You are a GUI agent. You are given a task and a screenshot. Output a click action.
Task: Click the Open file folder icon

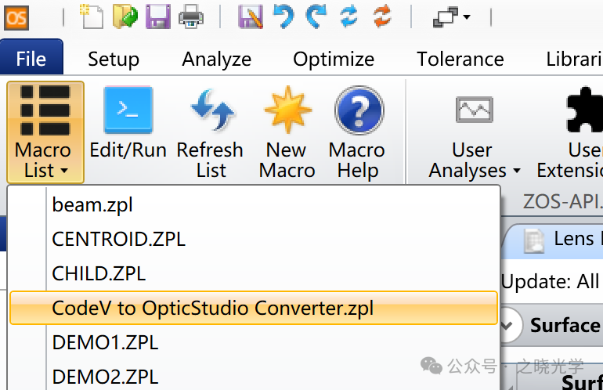pos(125,16)
